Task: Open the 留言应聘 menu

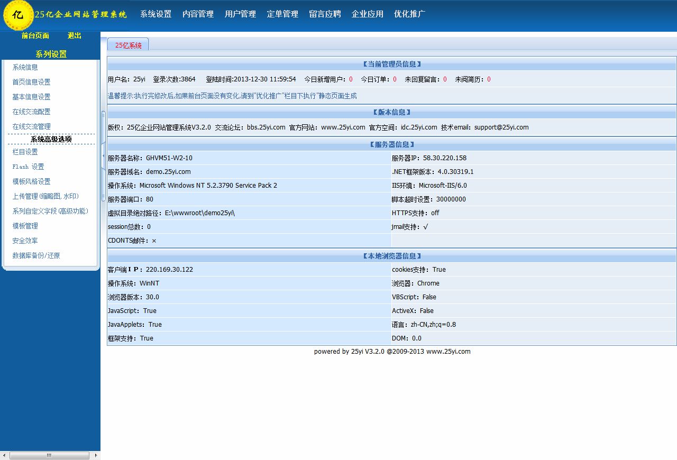Action: (x=325, y=14)
